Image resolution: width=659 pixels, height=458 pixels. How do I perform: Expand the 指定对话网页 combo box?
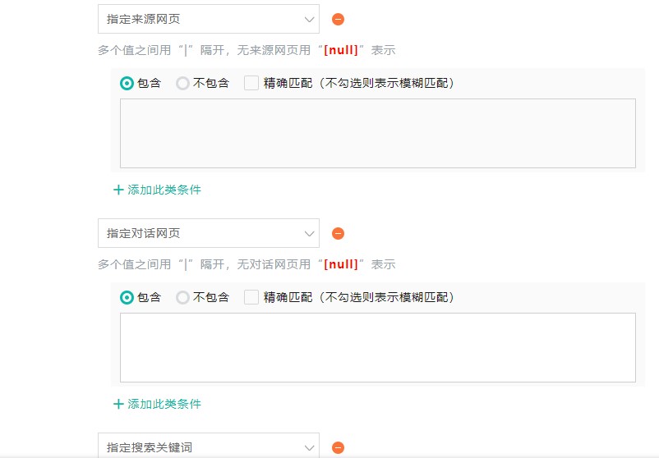point(208,233)
